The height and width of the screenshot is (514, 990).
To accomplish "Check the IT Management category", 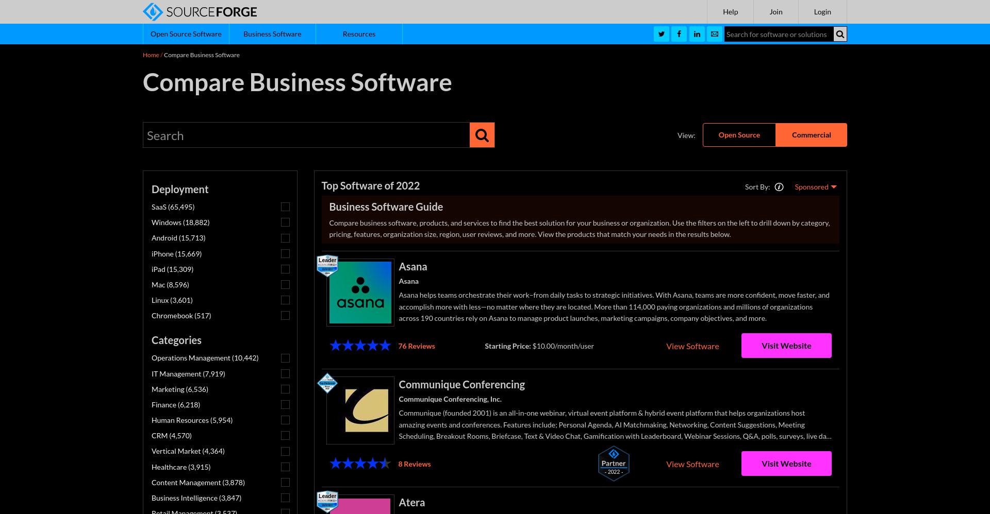I will pyautogui.click(x=285, y=374).
